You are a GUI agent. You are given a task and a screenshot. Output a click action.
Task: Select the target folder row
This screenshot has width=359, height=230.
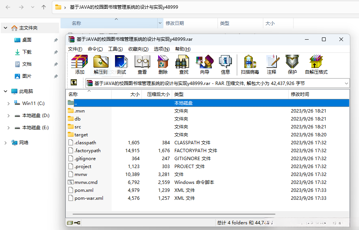pos(208,135)
